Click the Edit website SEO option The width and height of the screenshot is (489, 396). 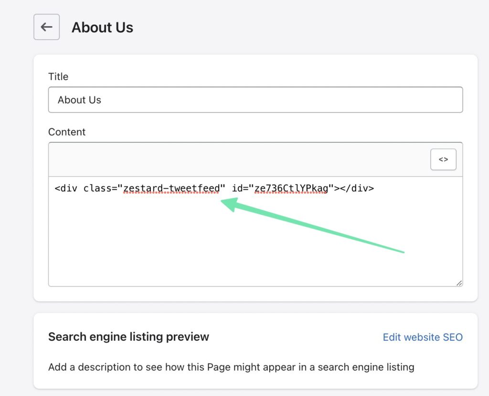pyautogui.click(x=422, y=337)
